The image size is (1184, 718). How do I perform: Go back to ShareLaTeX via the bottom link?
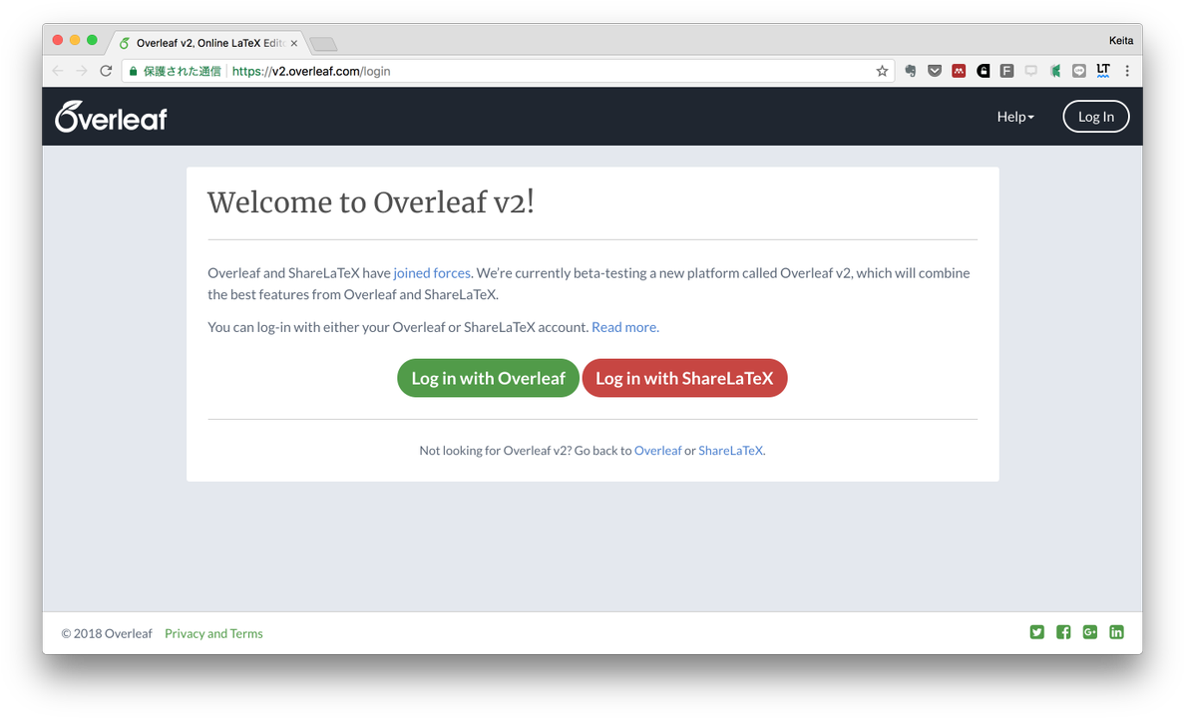pyautogui.click(x=731, y=450)
